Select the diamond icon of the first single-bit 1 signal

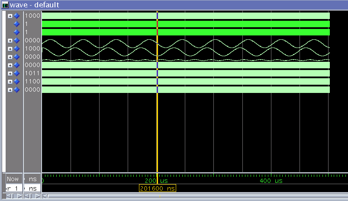click(16, 24)
